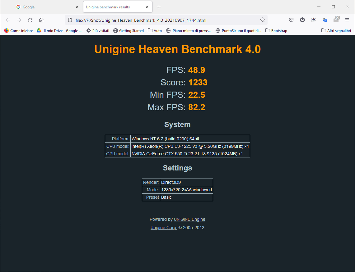Open the Come iniziare bookmark

19,30
